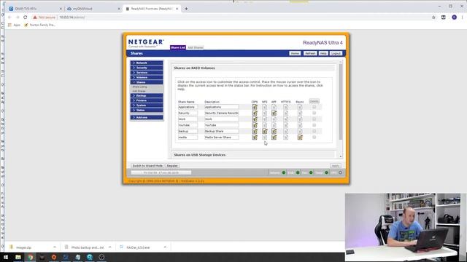Expand the Volumes sidebar section
The image size is (467, 262).
pyautogui.click(x=147, y=77)
